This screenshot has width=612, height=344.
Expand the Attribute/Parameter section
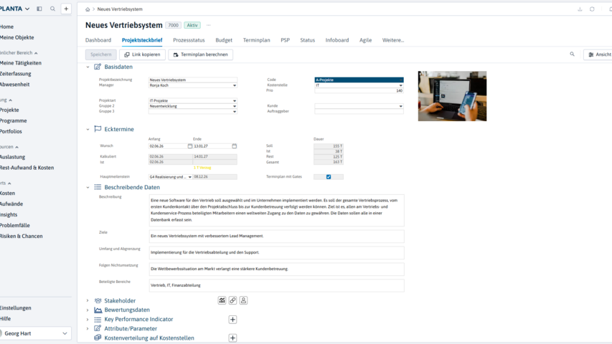tap(88, 329)
